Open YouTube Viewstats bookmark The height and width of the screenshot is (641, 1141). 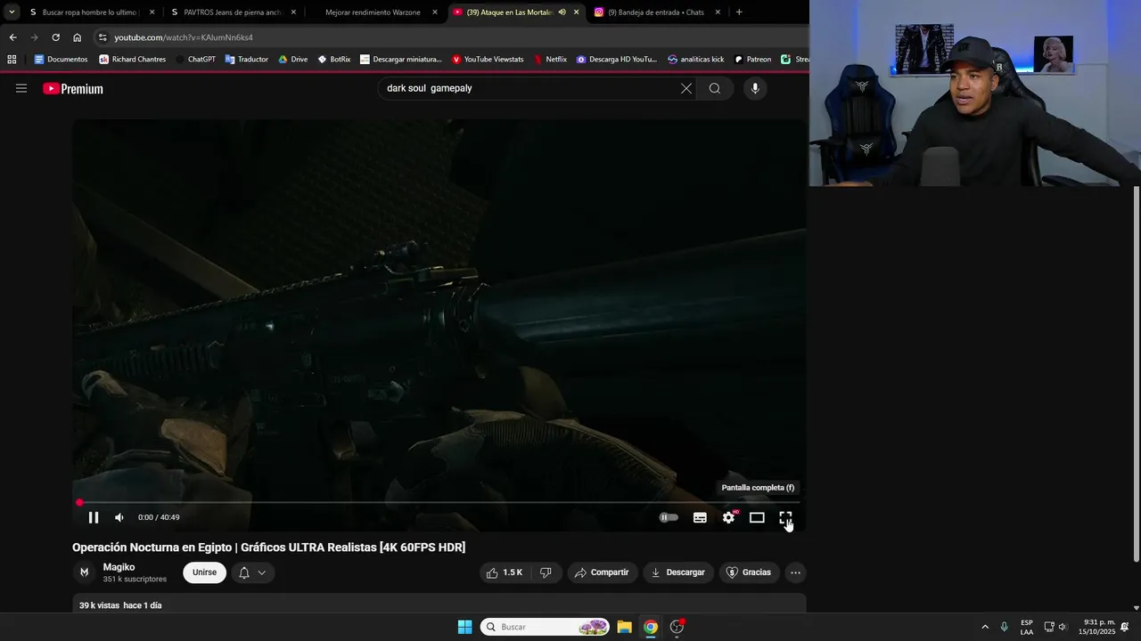(488, 60)
